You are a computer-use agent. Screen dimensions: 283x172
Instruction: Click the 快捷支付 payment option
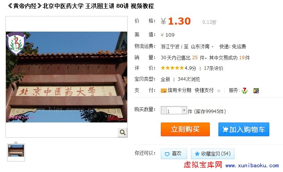click(x=204, y=90)
